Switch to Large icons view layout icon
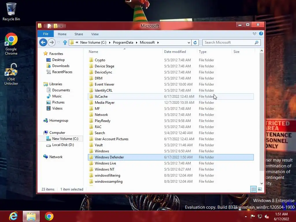The image size is (296, 222). pos(260,189)
